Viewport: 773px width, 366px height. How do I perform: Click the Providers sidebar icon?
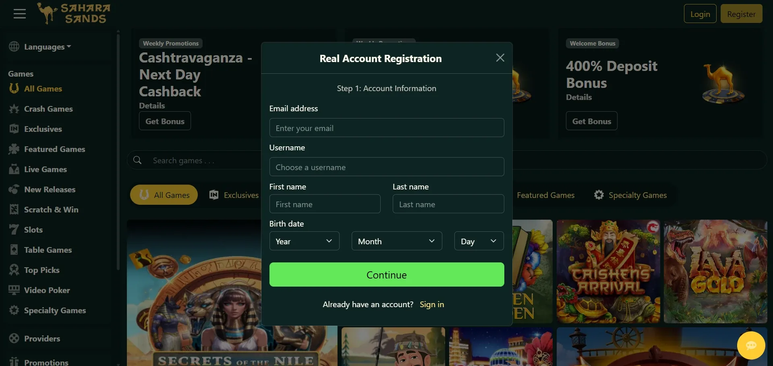point(14,339)
